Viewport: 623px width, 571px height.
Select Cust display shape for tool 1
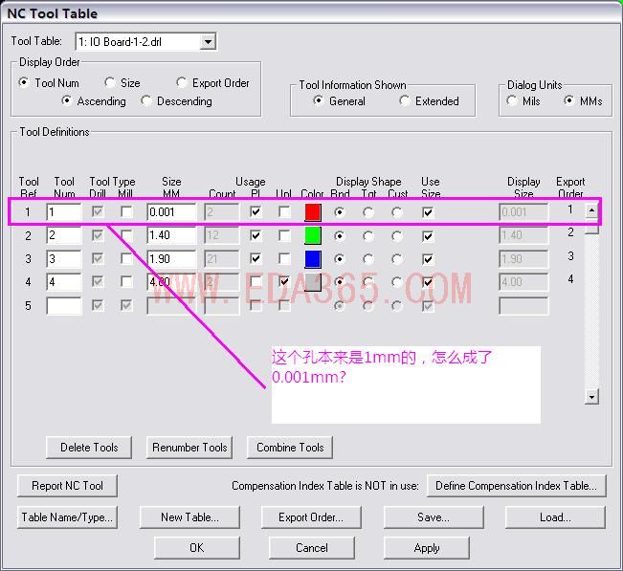click(397, 212)
